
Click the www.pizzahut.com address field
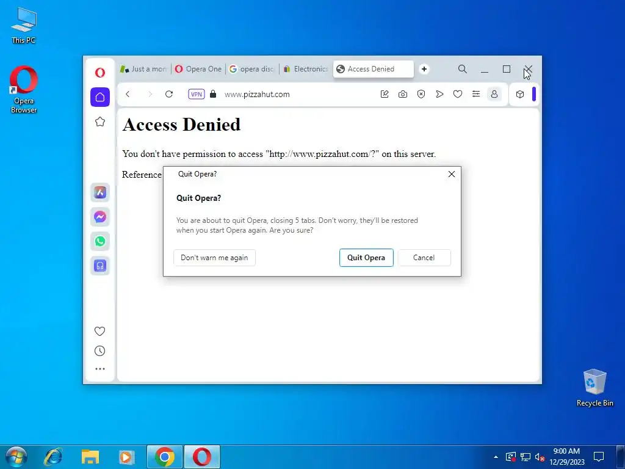[x=257, y=95]
